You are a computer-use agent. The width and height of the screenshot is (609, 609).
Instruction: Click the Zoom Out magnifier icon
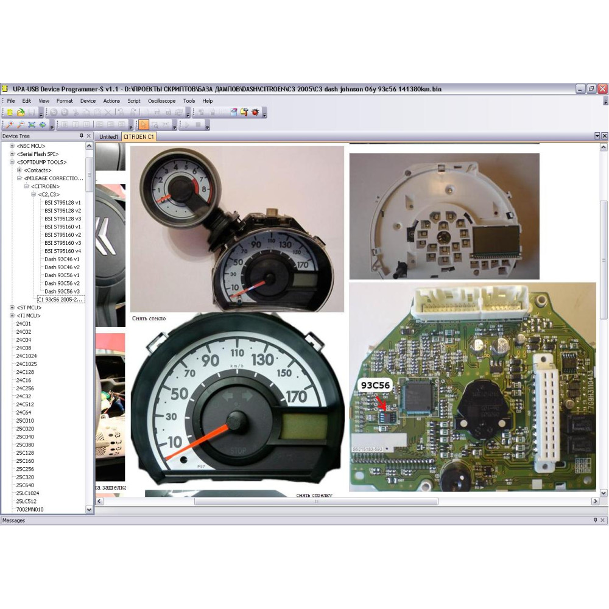(x=21, y=125)
